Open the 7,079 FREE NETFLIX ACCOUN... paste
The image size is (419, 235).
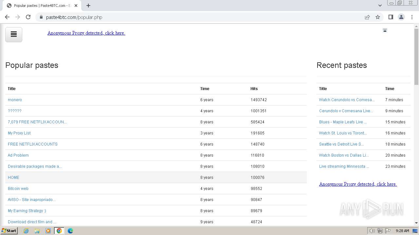[x=37, y=122]
